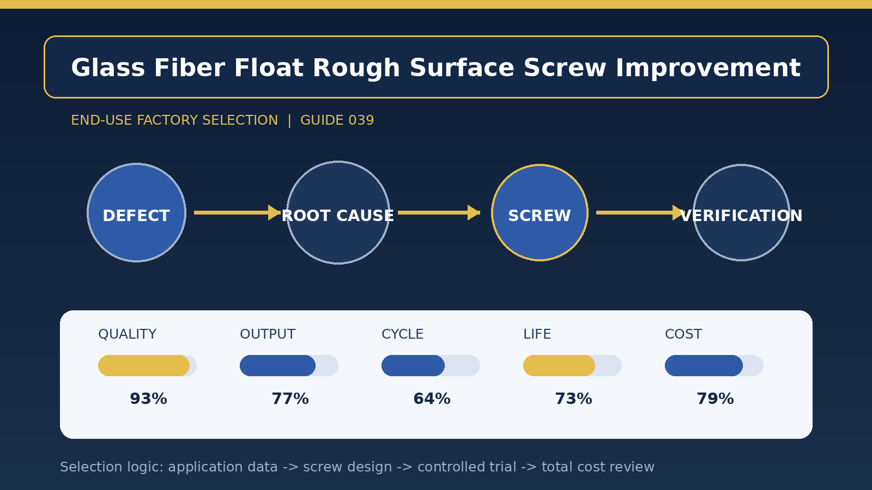Image resolution: width=872 pixels, height=490 pixels.
Task: Click the END-USE FACTORY SELECTION subtitle
Action: click(x=174, y=120)
